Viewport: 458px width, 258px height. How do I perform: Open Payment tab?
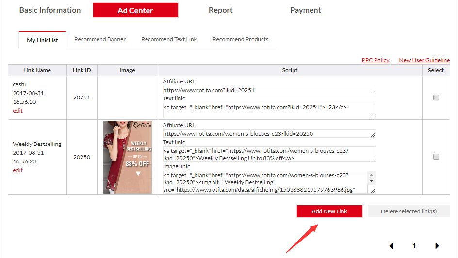tap(306, 10)
